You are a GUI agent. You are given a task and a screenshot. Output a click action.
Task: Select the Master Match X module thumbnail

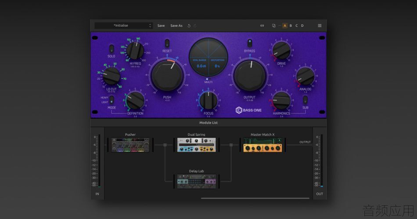point(262,145)
